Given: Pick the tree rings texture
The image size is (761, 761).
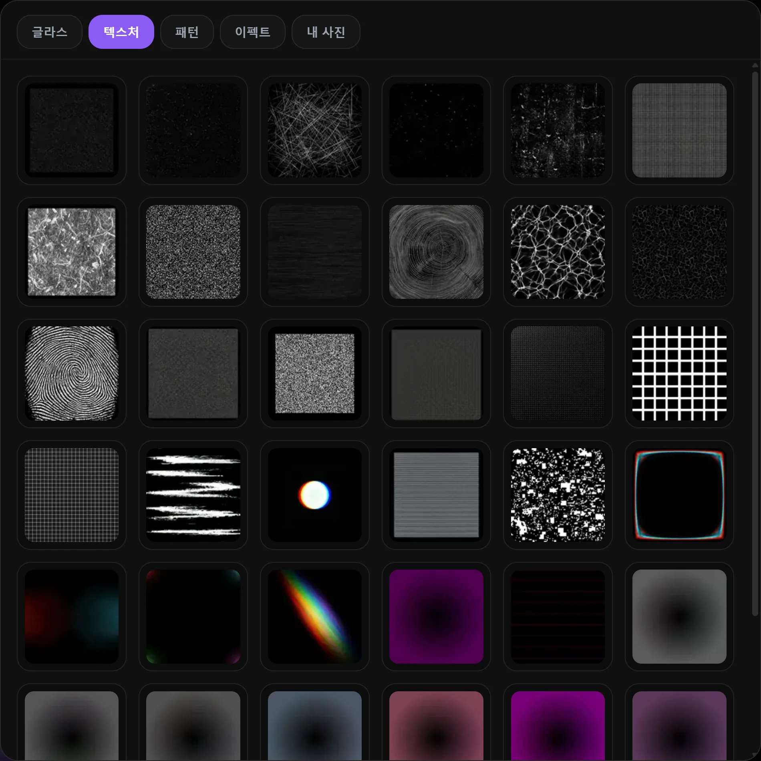Looking at the screenshot, I should click(436, 252).
